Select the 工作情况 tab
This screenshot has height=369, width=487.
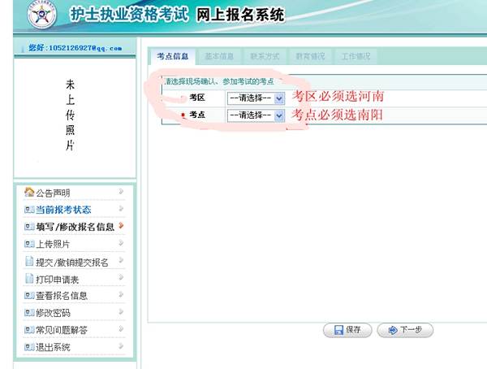(x=356, y=57)
